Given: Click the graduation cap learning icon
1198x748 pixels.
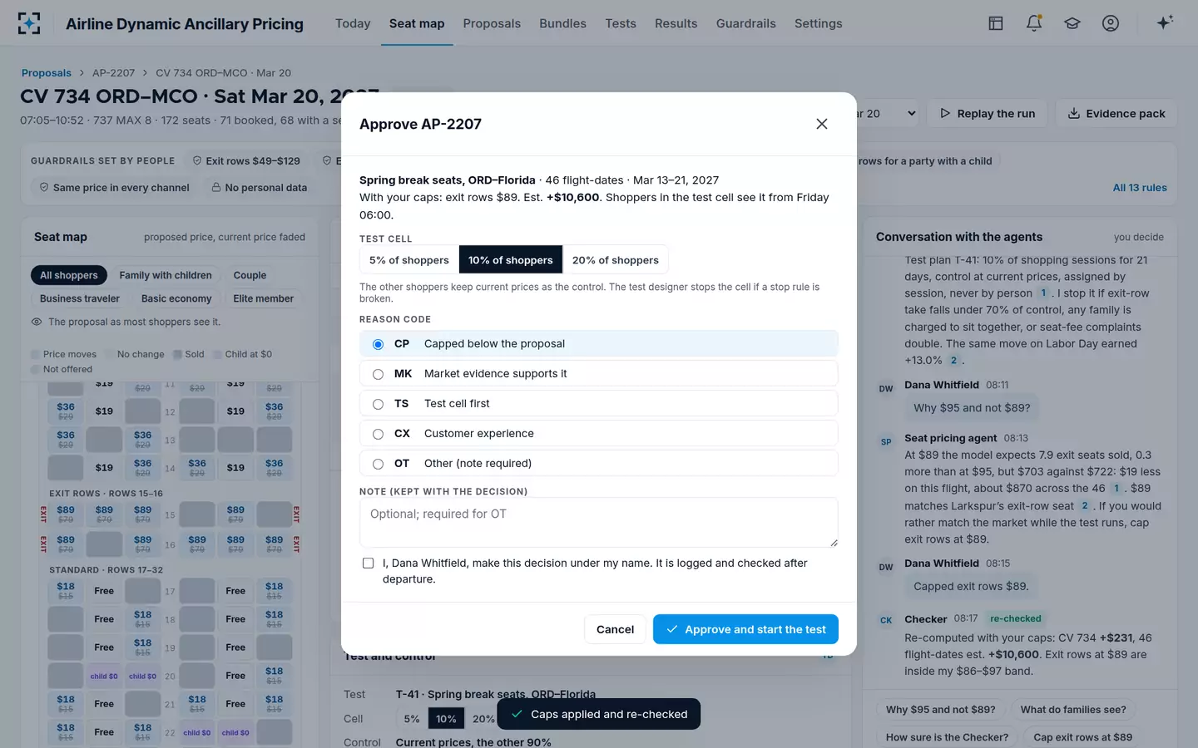Looking at the screenshot, I should [1072, 23].
